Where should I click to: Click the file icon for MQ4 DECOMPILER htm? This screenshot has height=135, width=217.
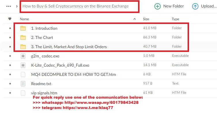[x=23, y=74]
